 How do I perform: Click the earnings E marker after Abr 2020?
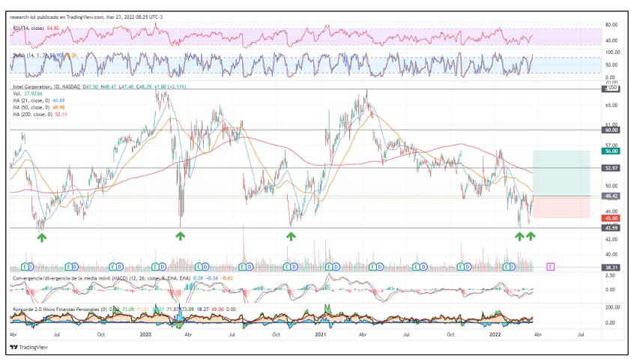pos(199,267)
